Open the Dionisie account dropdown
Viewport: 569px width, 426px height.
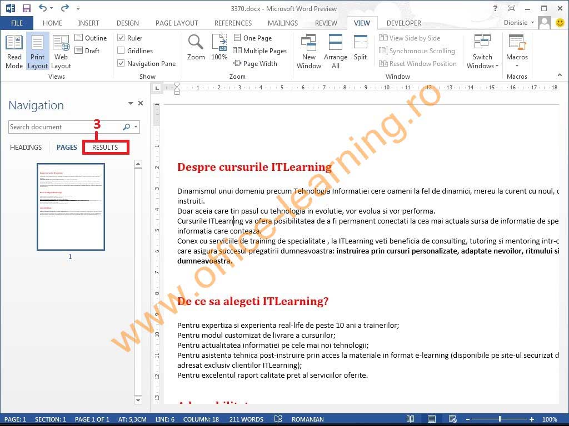pyautogui.click(x=519, y=22)
